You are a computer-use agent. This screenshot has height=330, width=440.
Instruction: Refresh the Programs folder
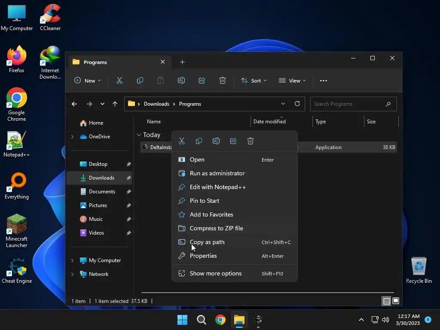(297, 104)
